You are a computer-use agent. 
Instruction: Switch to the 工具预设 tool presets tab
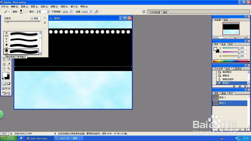[237, 69]
